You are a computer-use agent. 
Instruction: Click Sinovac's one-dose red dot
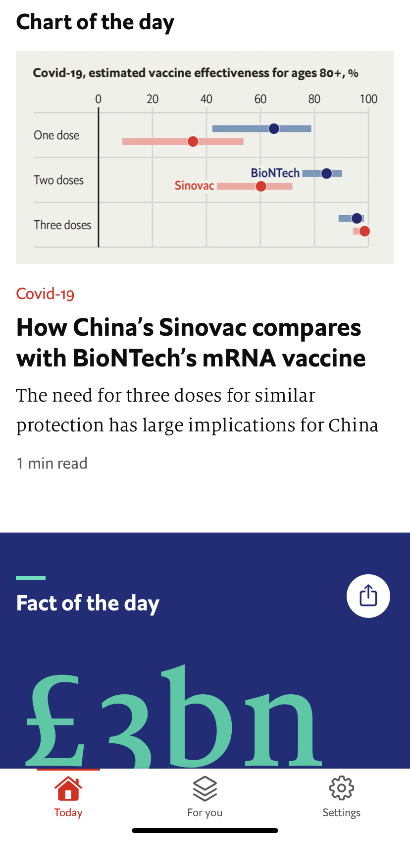[x=193, y=142]
